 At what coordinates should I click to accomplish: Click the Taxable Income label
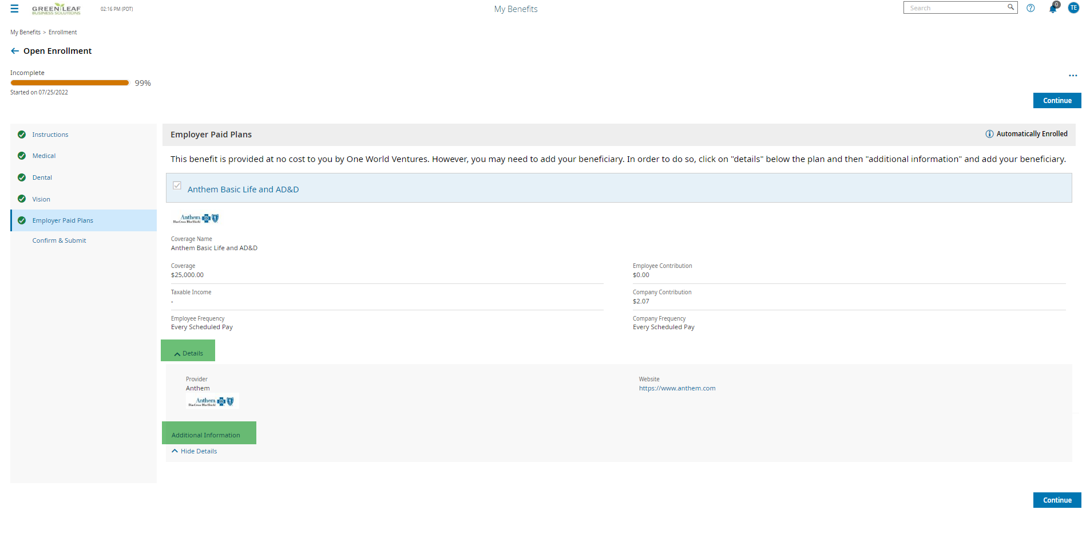[191, 292]
